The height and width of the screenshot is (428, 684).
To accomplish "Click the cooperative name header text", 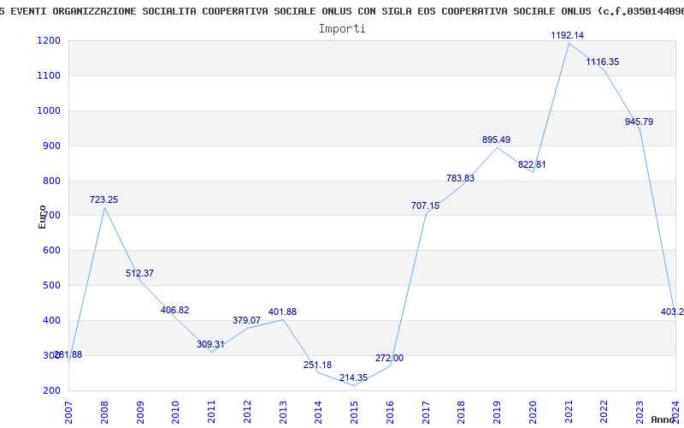I will pyautogui.click(x=342, y=11).
